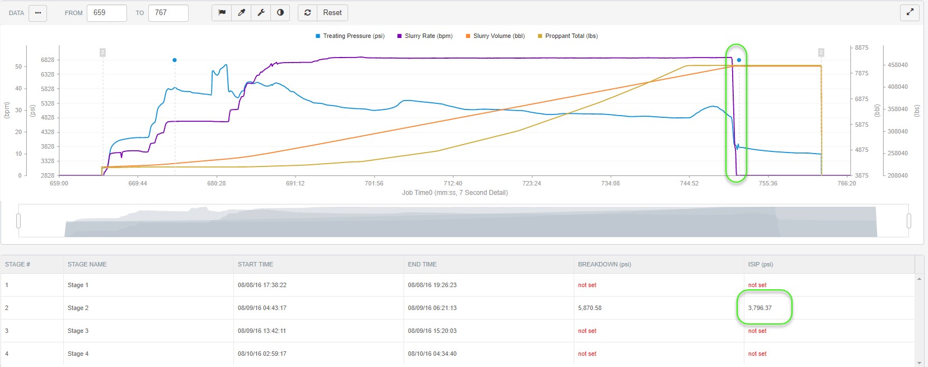
Task: Hide the Slurry Volume (bbl) series
Action: [x=495, y=36]
